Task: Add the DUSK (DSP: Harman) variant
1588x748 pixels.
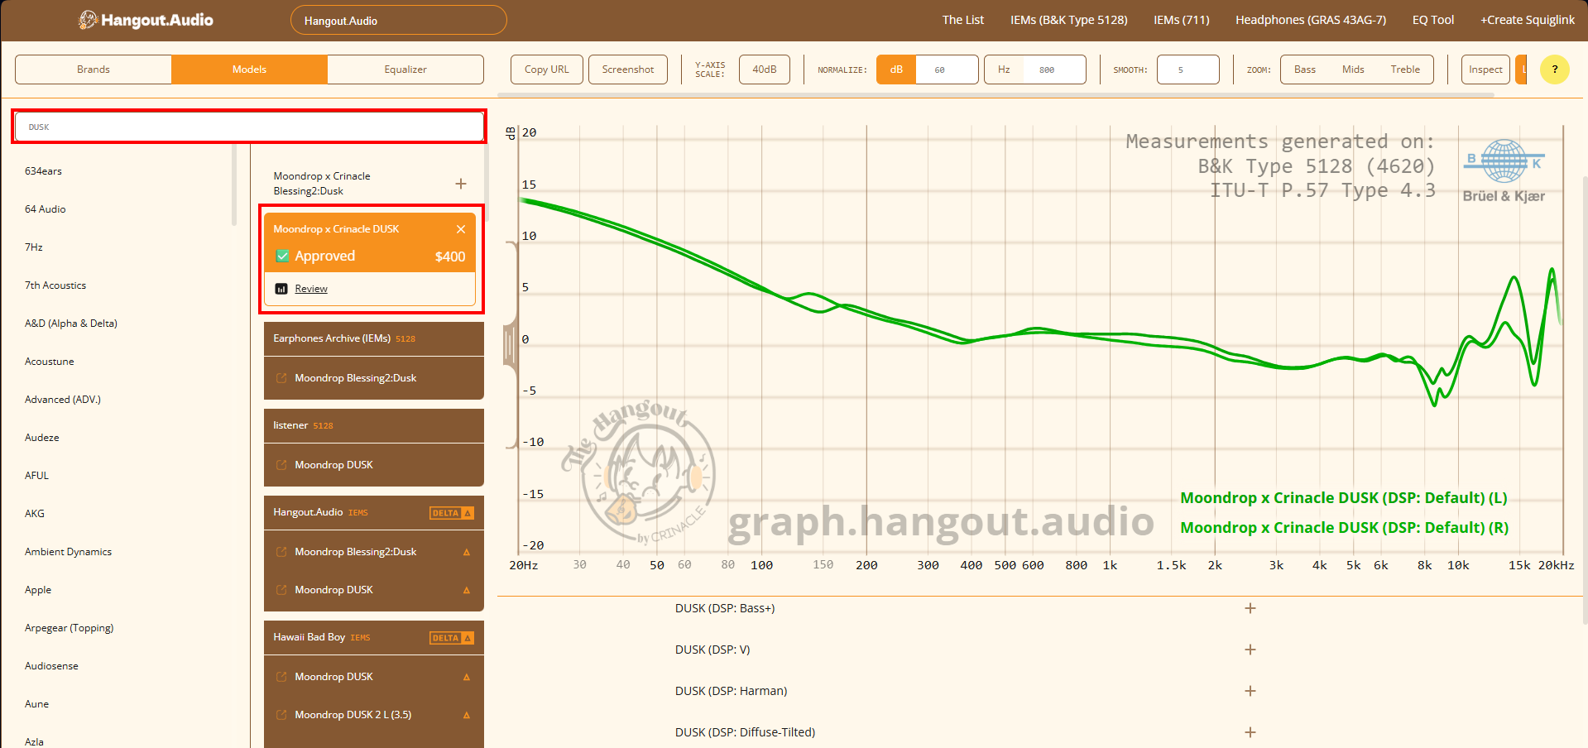Action: point(1250,691)
